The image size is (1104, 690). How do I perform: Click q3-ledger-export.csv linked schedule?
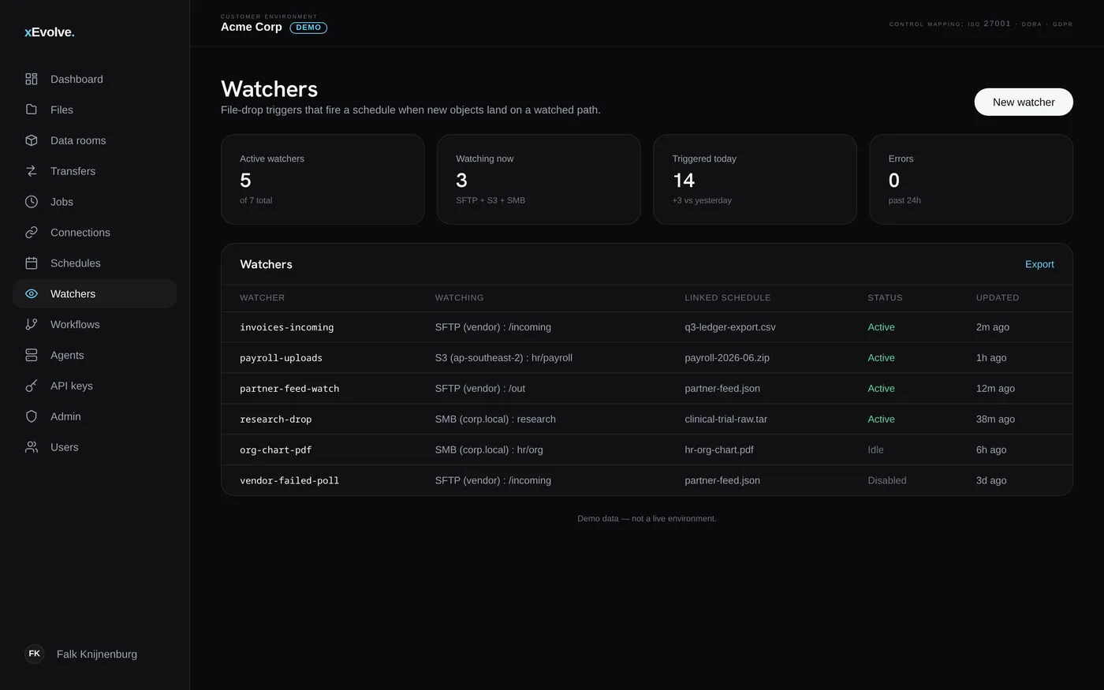pyautogui.click(x=730, y=327)
